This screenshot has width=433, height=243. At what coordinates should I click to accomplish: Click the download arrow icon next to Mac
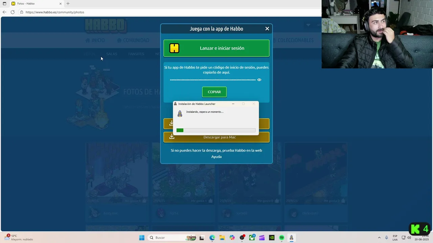tap(172, 137)
